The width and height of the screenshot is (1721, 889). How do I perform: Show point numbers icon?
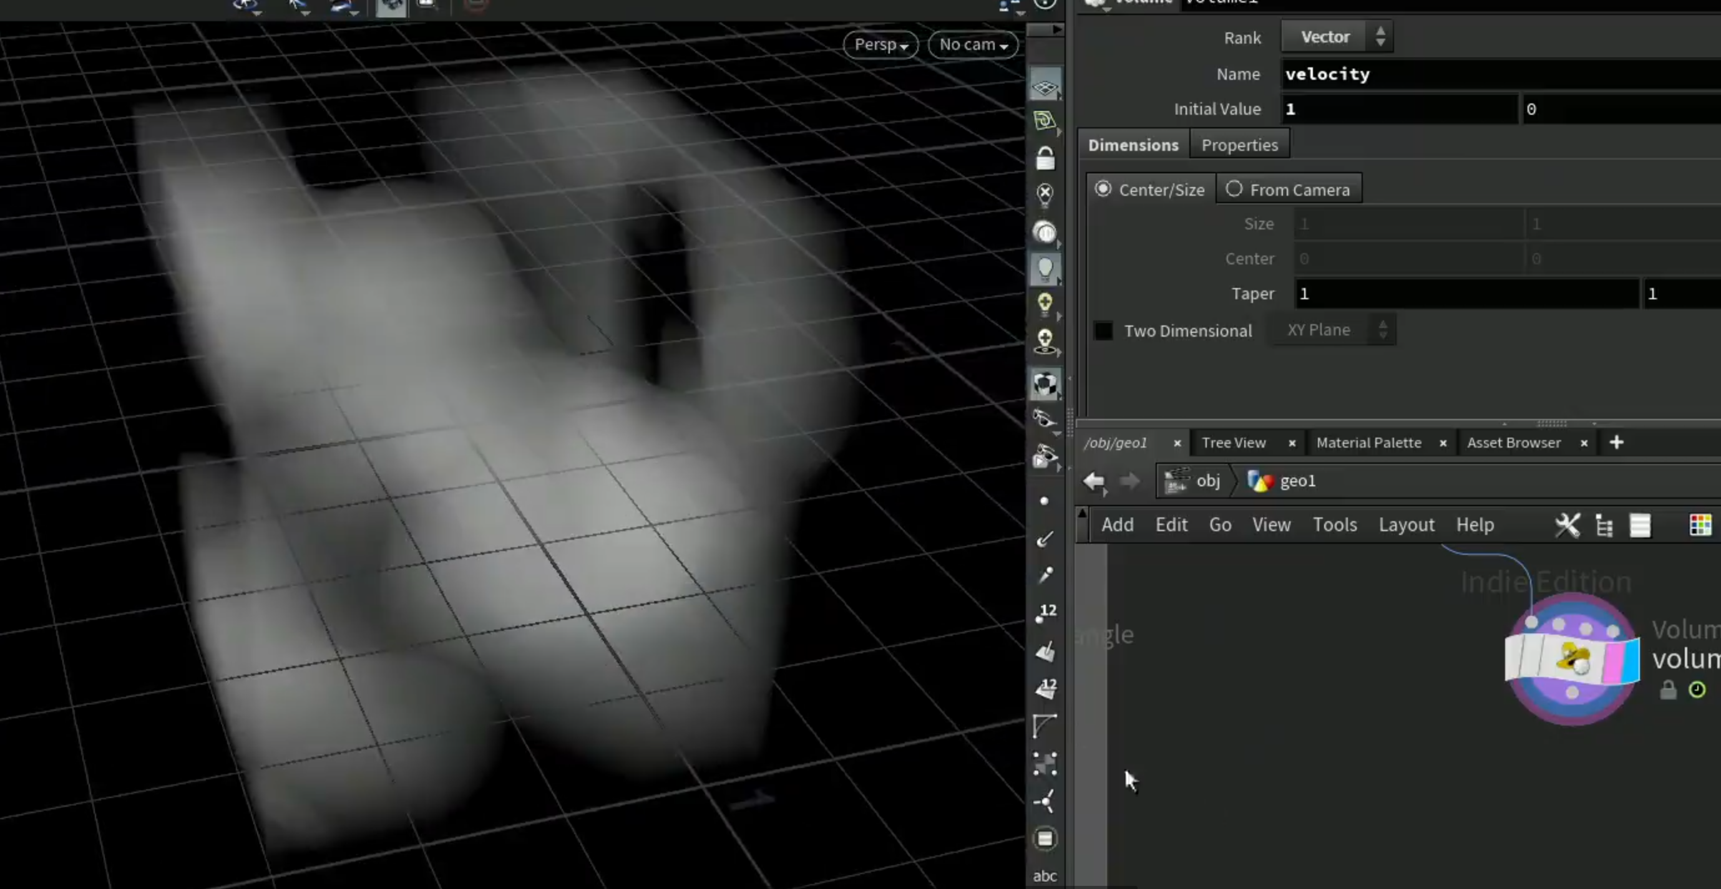pos(1046,613)
